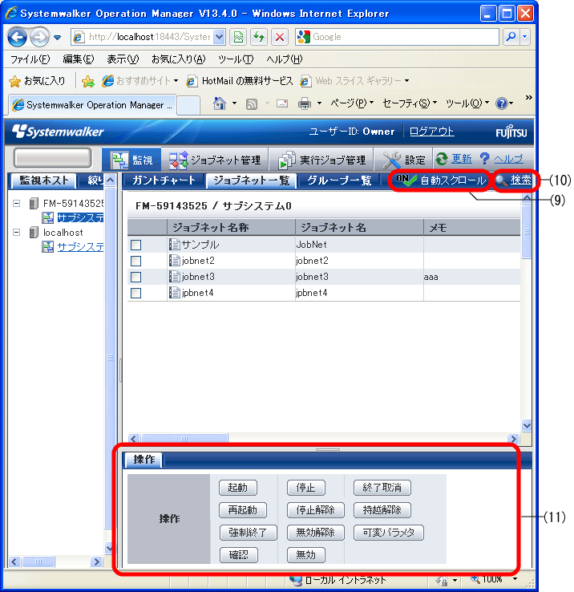Viewport: 574px width, 592px height.
Task: Click the ログアウト link
Action: (432, 132)
